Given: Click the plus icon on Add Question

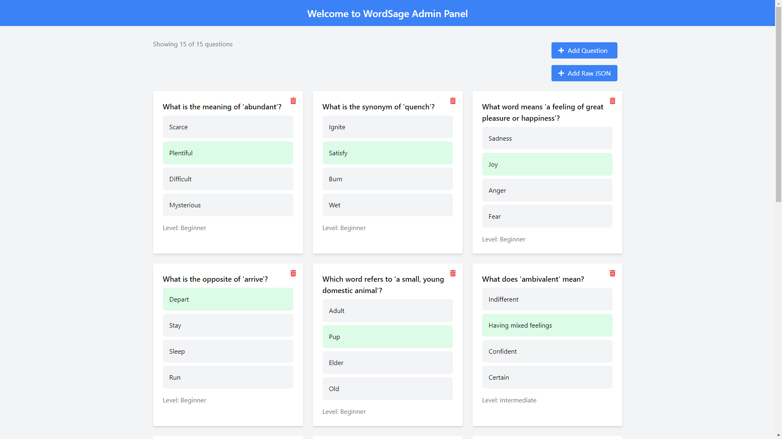Looking at the screenshot, I should point(561,50).
